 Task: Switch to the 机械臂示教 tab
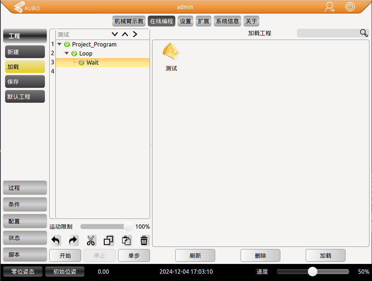coord(129,21)
